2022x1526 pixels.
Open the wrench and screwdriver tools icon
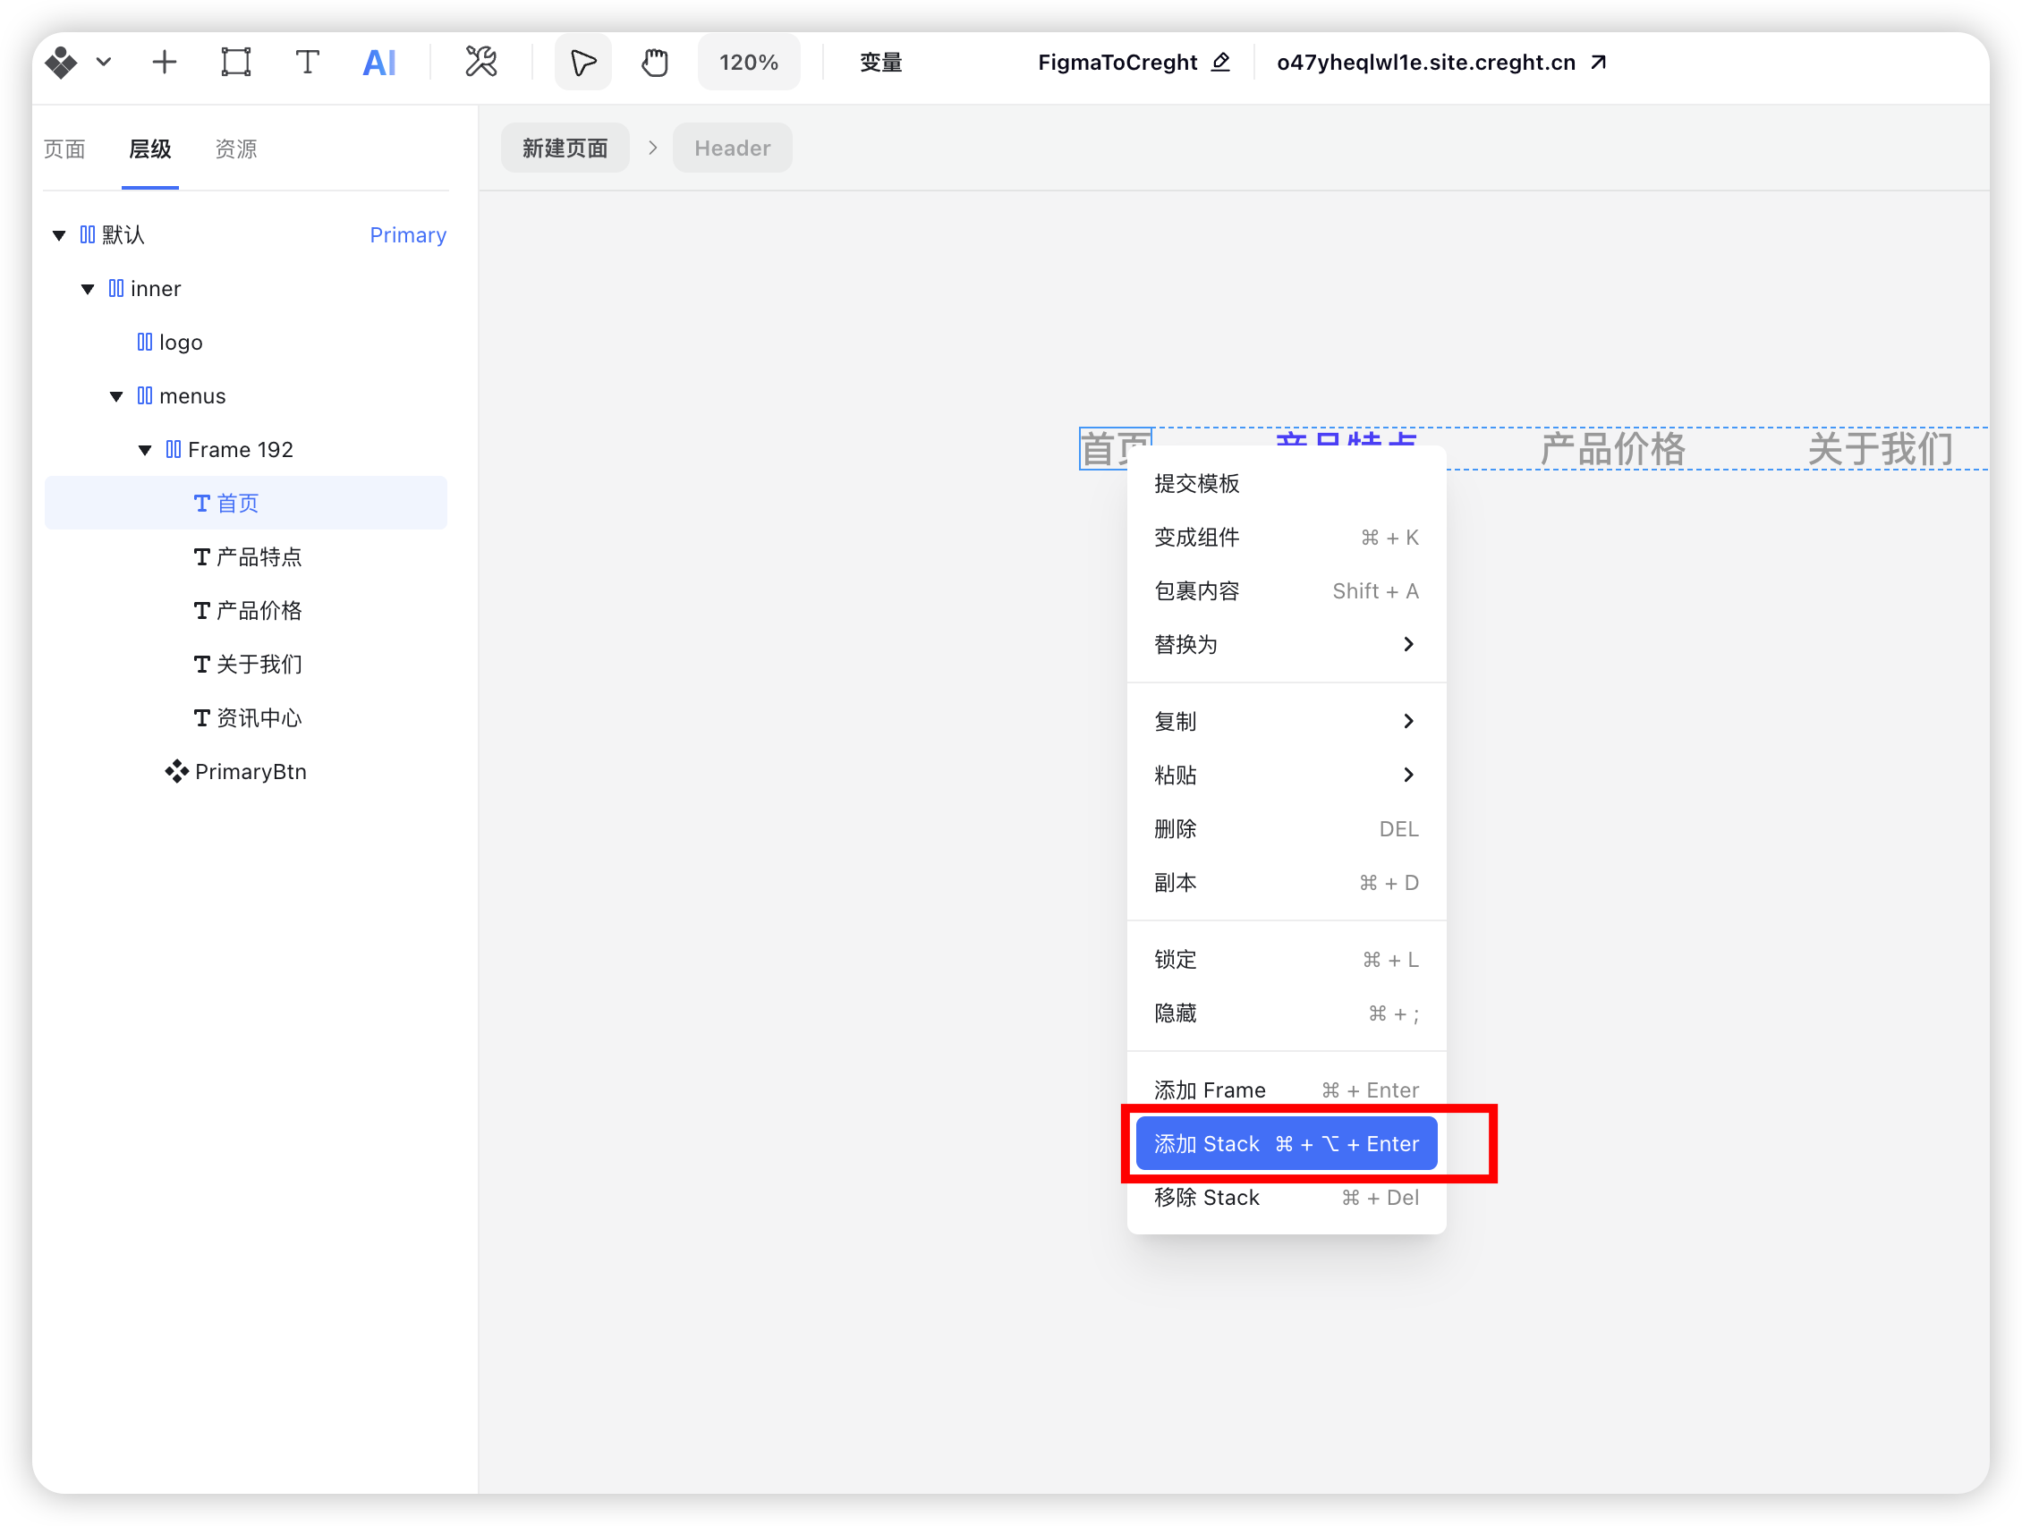pyautogui.click(x=480, y=62)
